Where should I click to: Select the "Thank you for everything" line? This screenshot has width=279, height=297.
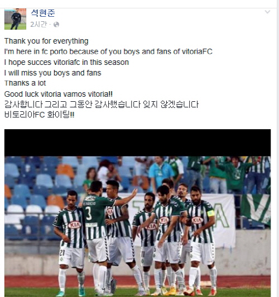pyautogui.click(x=46, y=41)
